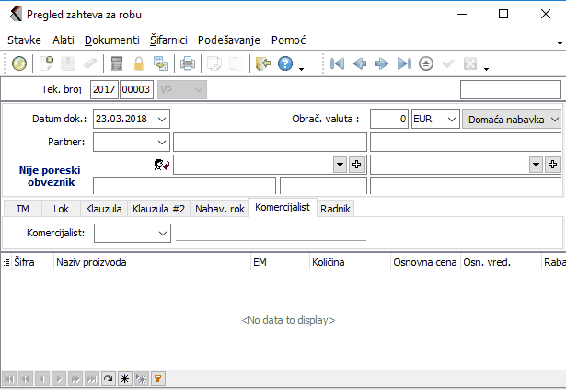This screenshot has width=566, height=390.
Task: Click the calculator icon in toolbar
Action: (x=117, y=63)
